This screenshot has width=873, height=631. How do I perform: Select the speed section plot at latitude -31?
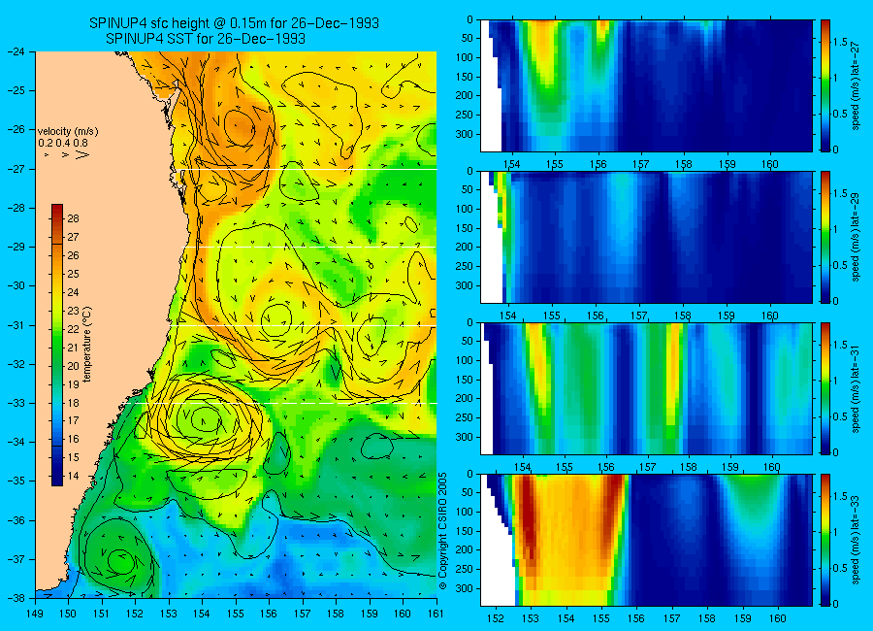pyautogui.click(x=646, y=388)
